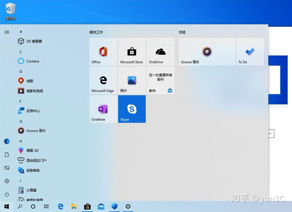This screenshot has width=292, height=212.
Task: Open Settings from the Start sidebar
Action: pos(7,181)
